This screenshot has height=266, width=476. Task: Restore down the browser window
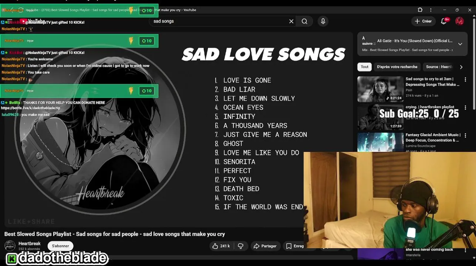point(457,10)
